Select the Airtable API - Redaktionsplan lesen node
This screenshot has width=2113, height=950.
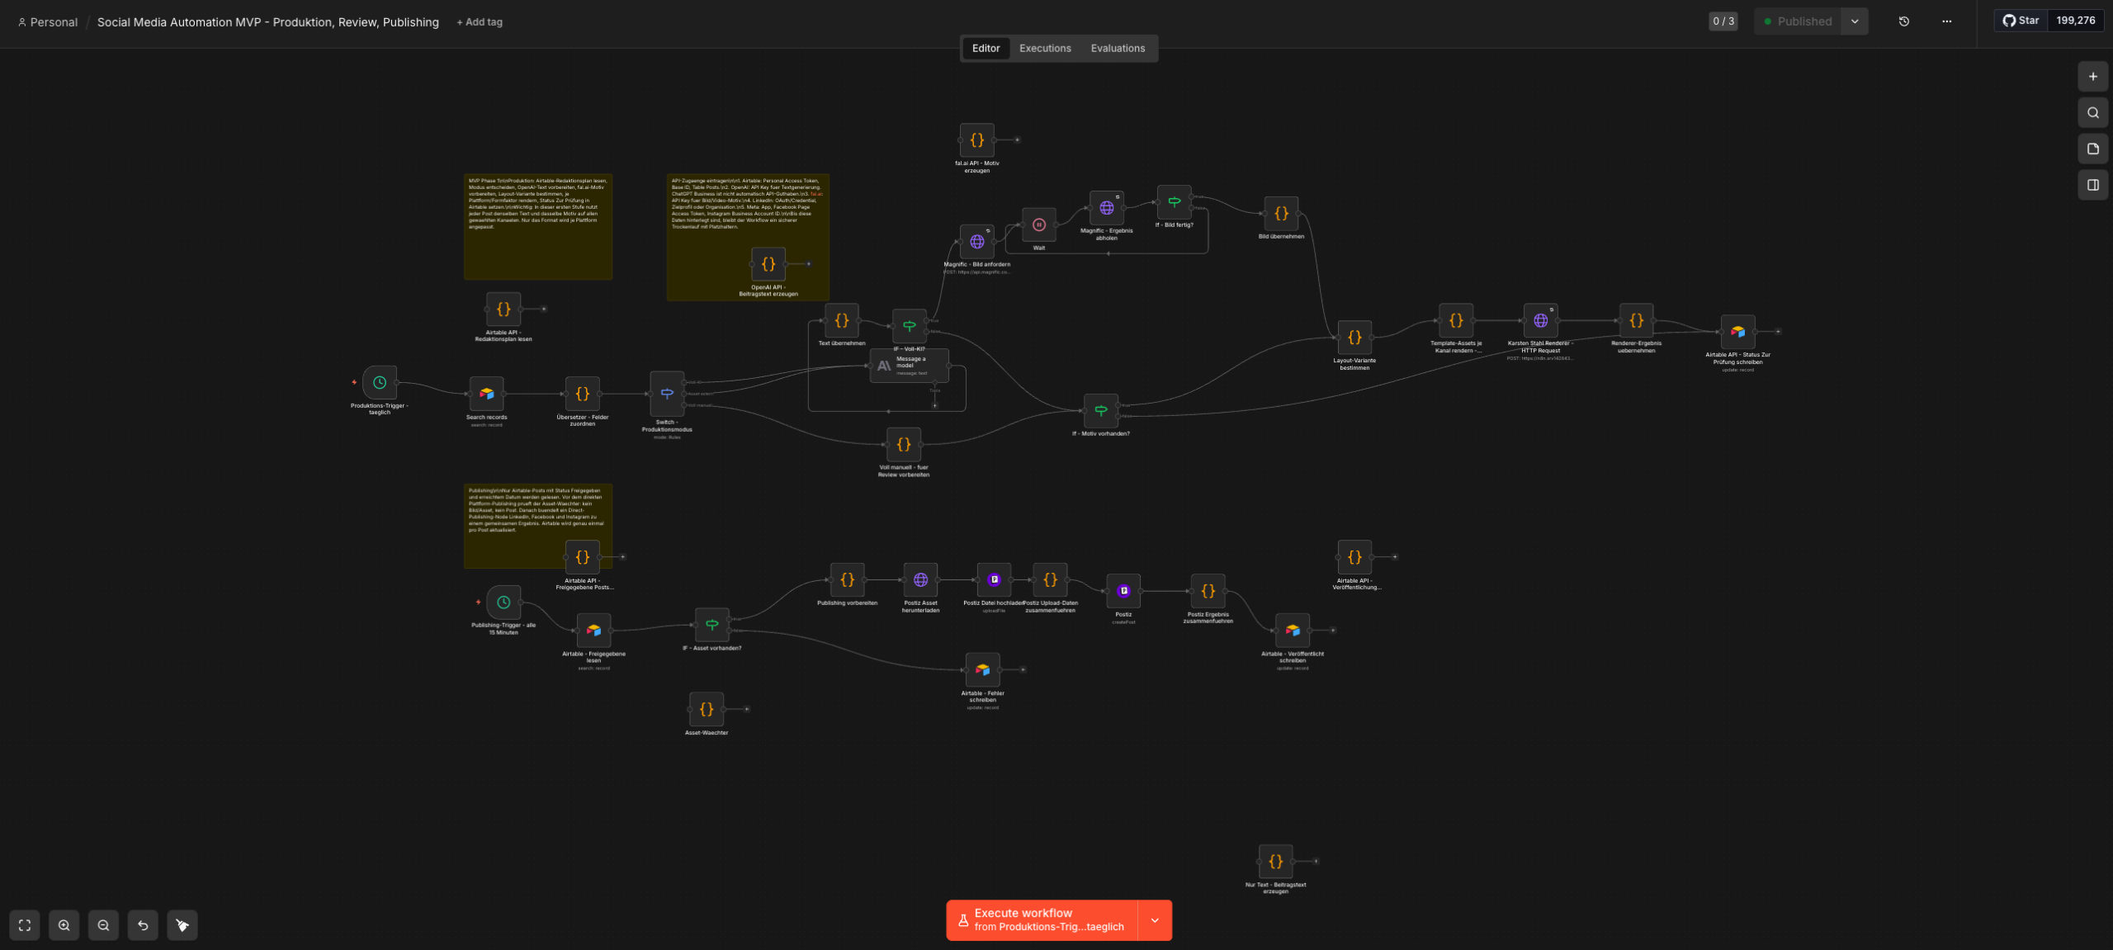point(503,310)
